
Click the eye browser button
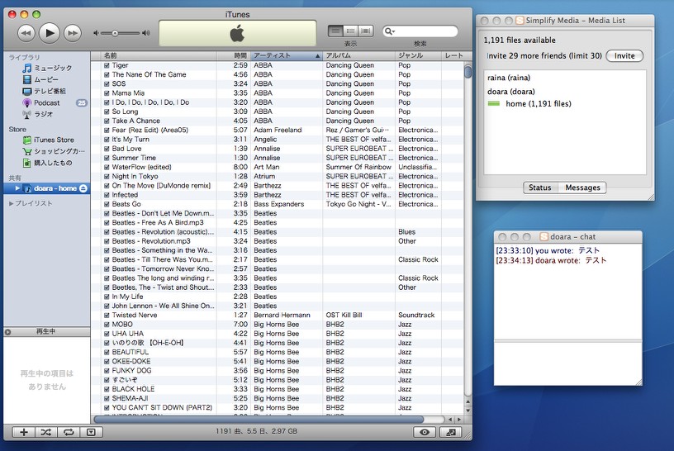(425, 432)
